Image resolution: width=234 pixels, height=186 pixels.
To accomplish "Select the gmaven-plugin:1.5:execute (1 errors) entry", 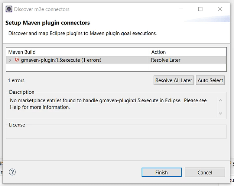I will (x=61, y=60).
